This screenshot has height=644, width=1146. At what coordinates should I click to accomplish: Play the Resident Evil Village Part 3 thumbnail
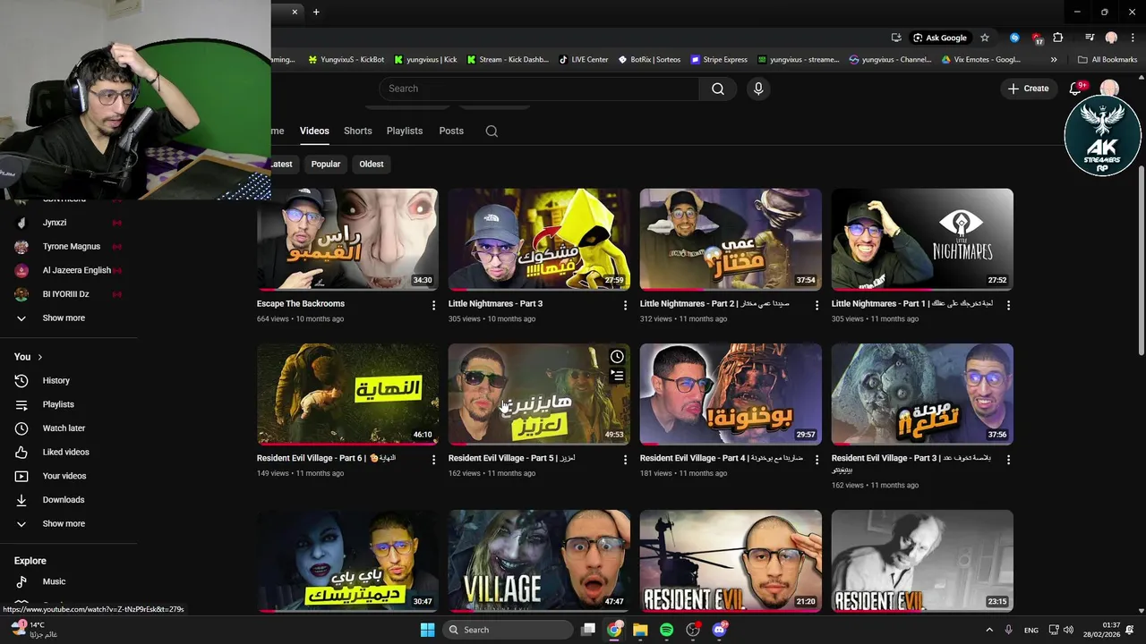coord(922,394)
